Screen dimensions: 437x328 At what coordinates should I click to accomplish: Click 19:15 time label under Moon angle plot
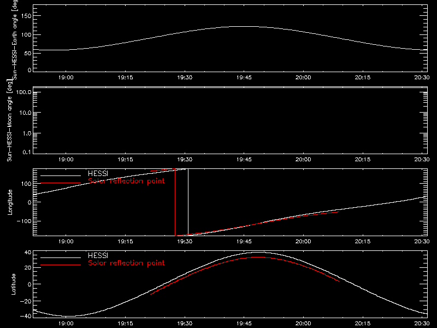point(126,160)
